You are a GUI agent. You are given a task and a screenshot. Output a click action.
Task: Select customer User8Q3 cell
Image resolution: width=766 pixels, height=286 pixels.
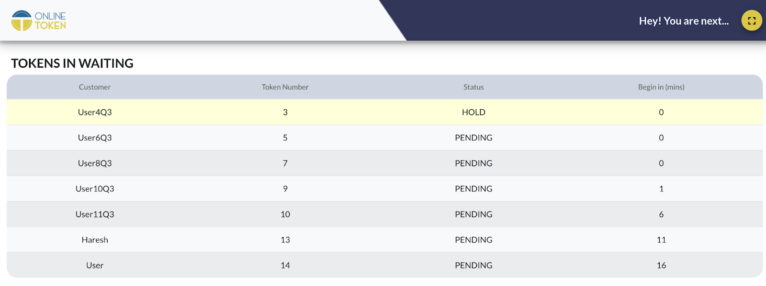[95, 163]
